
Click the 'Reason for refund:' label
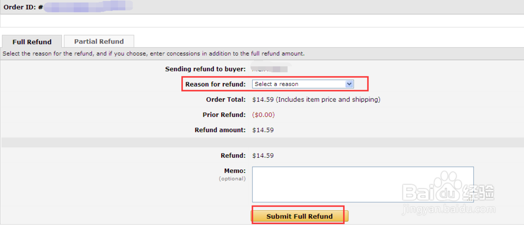215,84
